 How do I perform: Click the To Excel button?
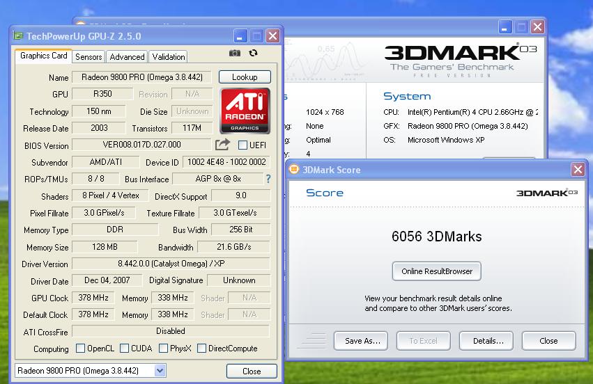423,341
